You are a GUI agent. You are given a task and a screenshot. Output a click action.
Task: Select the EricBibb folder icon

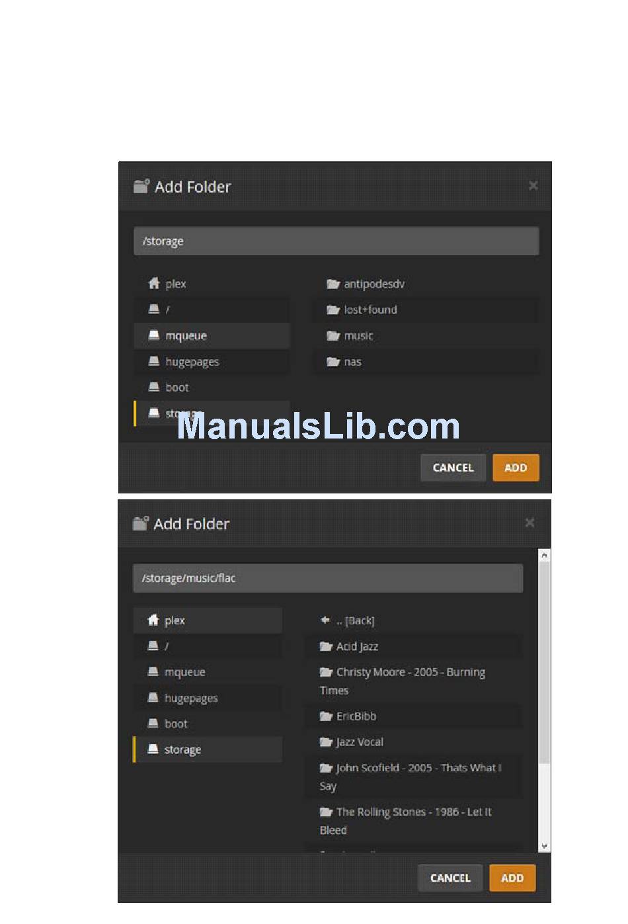326,716
